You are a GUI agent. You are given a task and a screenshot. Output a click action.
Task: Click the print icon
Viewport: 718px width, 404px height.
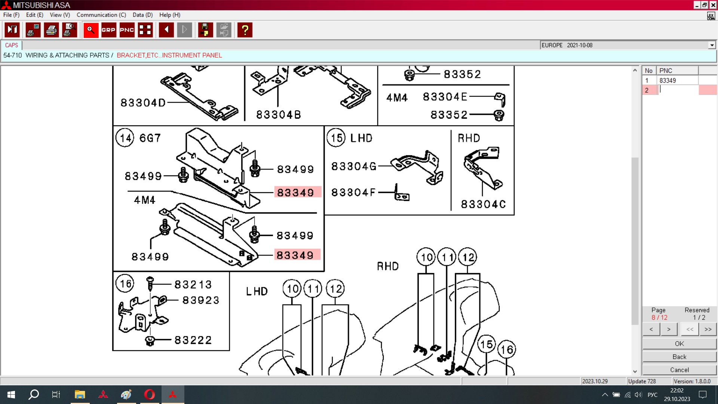(51, 30)
